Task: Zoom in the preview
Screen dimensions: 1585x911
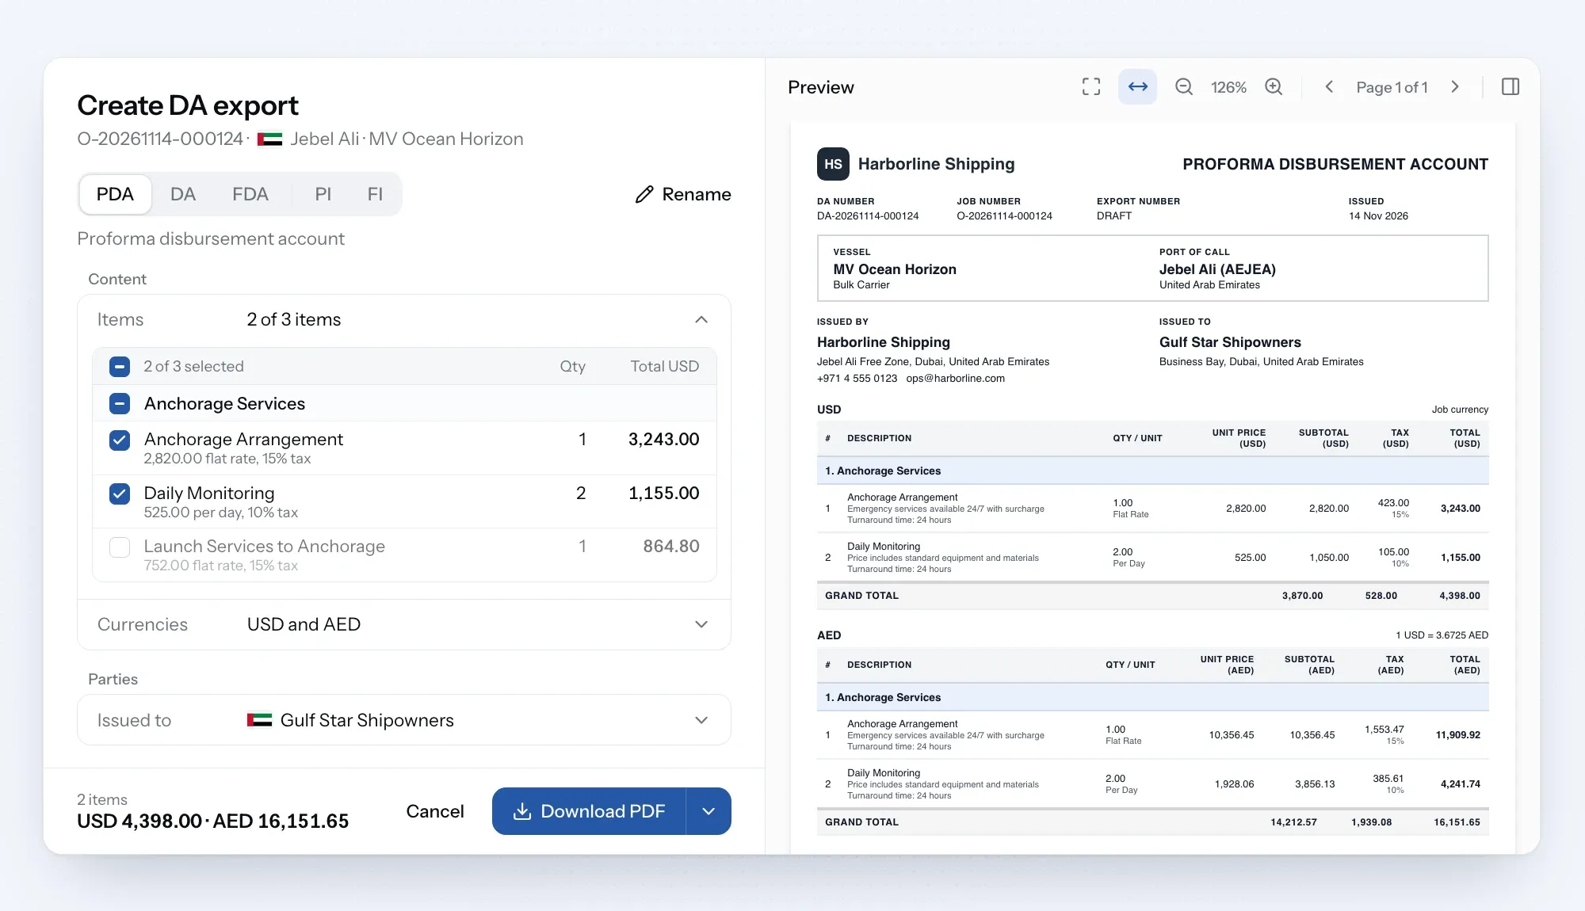Action: (1274, 87)
